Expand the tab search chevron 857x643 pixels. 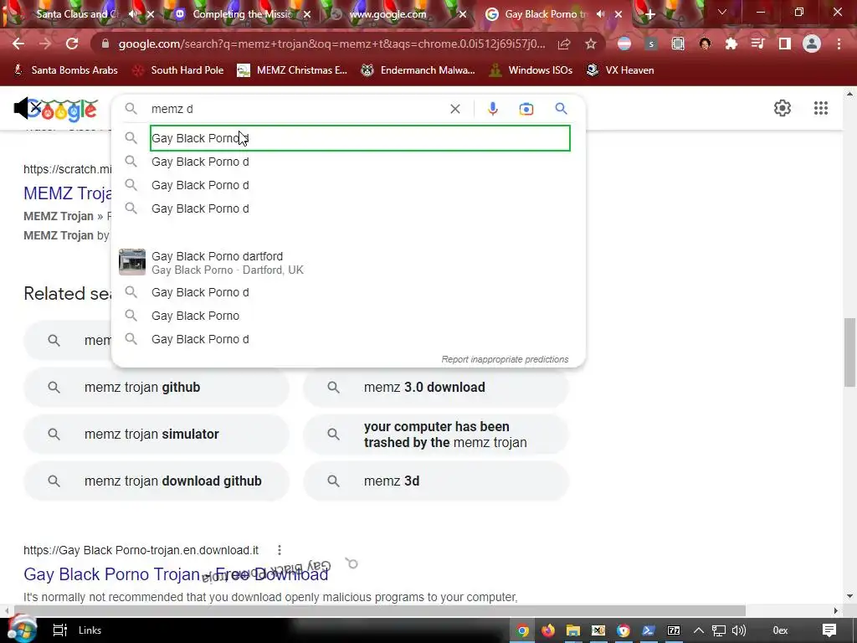click(722, 12)
